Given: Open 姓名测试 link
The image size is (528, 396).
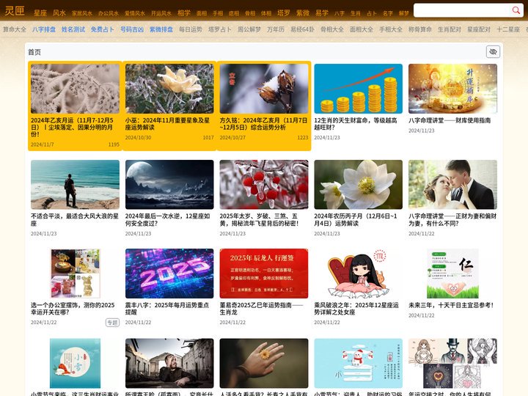Looking at the screenshot, I should point(73,29).
